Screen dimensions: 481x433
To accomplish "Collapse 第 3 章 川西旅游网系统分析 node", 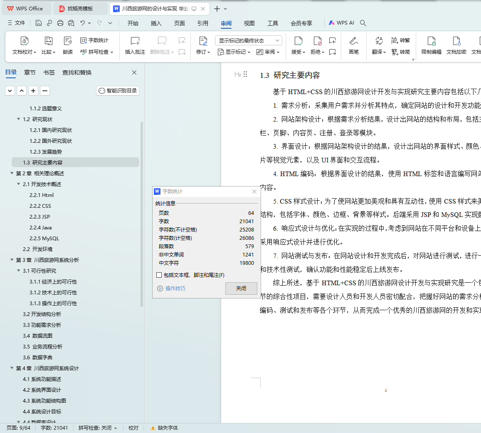I will pos(12,260).
